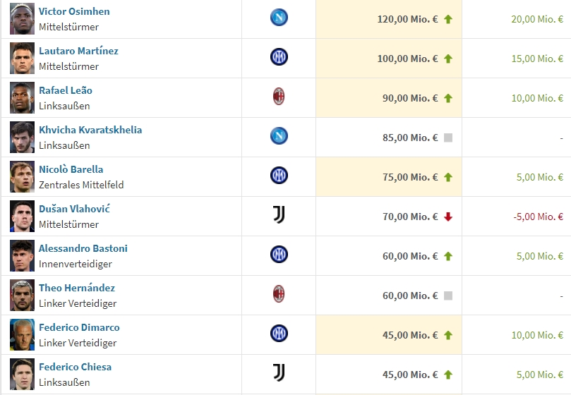Image resolution: width=571 pixels, height=395 pixels.
Task: Click grey unchanged marker in Kvaratskhelia row
Action: click(x=448, y=138)
